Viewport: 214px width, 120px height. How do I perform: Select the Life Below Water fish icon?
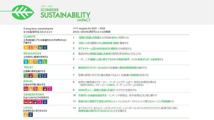[40, 61]
